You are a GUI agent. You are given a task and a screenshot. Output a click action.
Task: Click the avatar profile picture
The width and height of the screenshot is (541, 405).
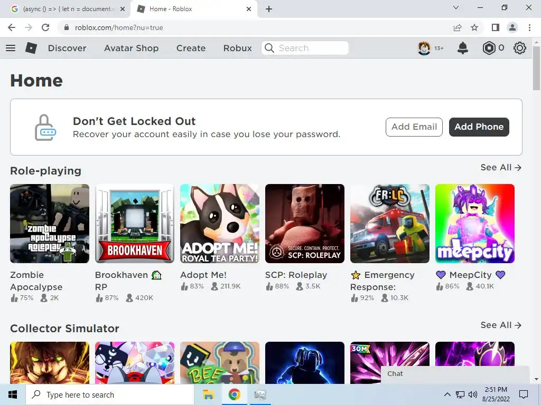point(424,48)
